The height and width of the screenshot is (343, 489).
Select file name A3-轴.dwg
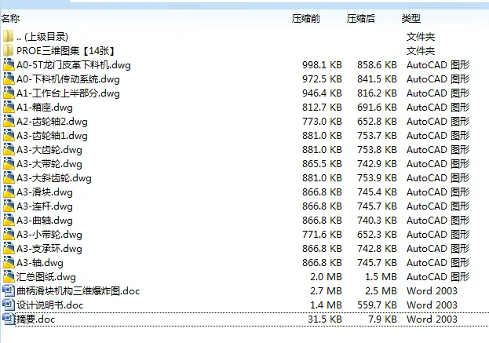tap(40, 263)
